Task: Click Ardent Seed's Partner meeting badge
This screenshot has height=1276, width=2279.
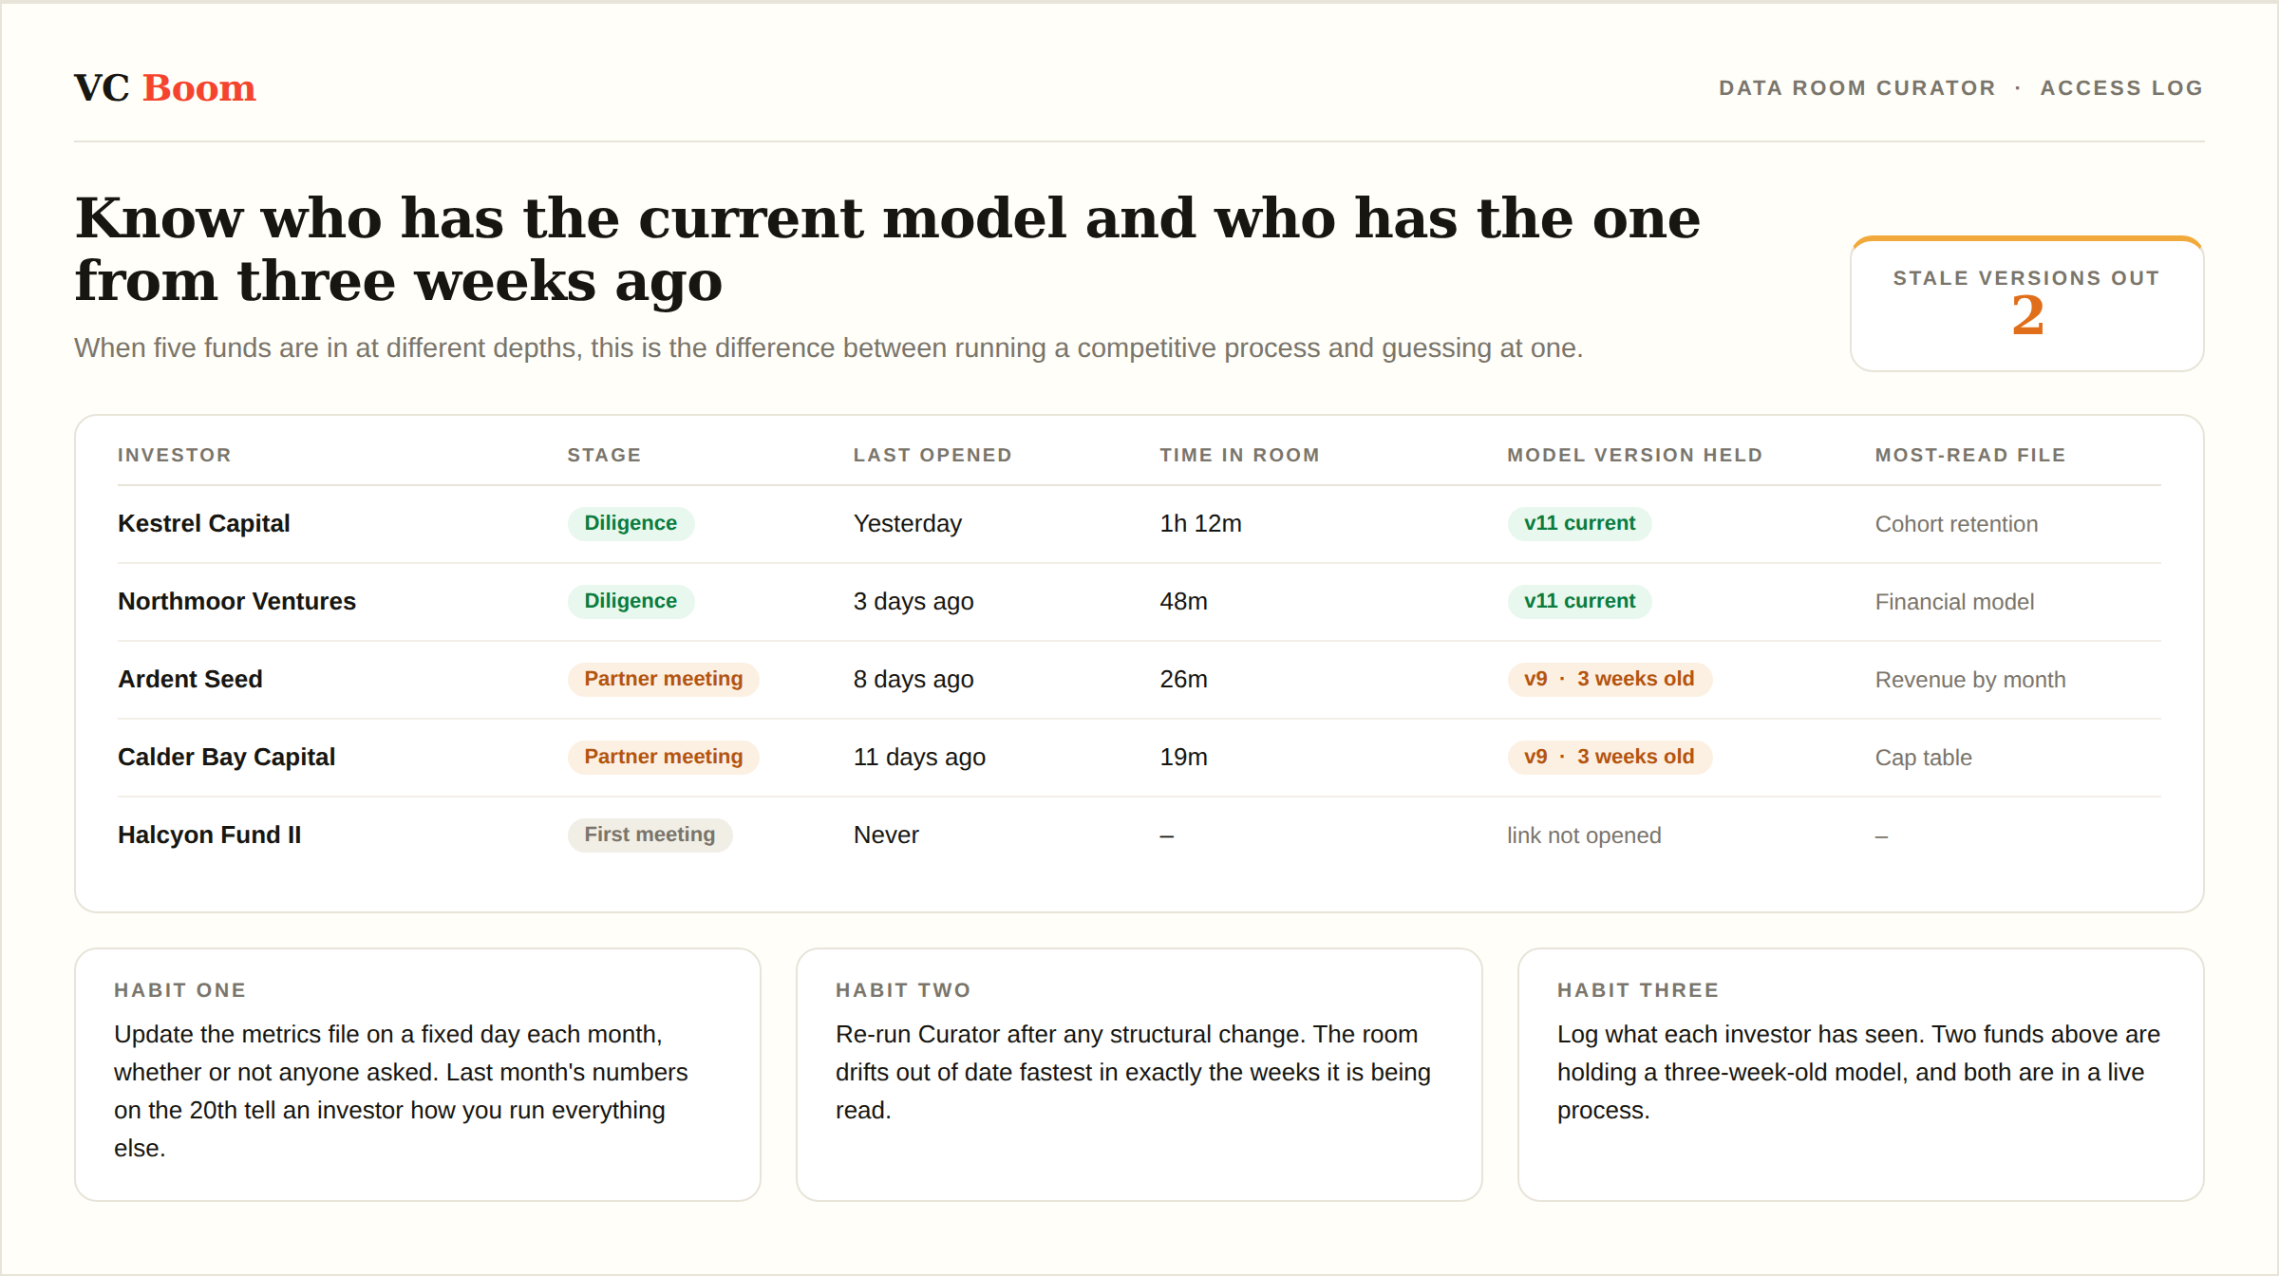Action: point(663,679)
